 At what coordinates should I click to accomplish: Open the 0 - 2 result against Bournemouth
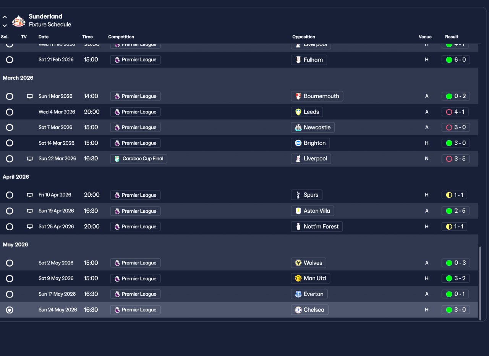pyautogui.click(x=456, y=96)
